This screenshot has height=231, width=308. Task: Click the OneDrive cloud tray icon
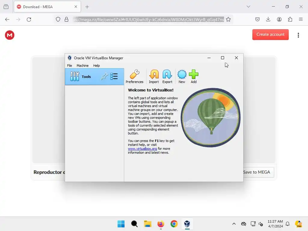[x=244, y=224]
